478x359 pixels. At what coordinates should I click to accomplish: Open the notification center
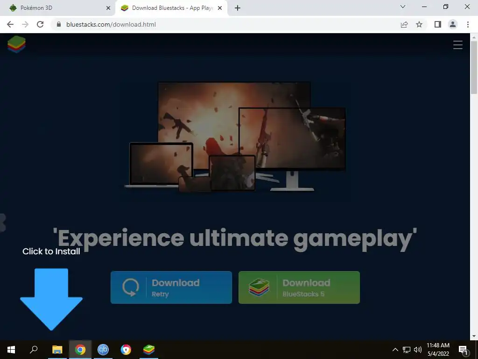coord(464,350)
